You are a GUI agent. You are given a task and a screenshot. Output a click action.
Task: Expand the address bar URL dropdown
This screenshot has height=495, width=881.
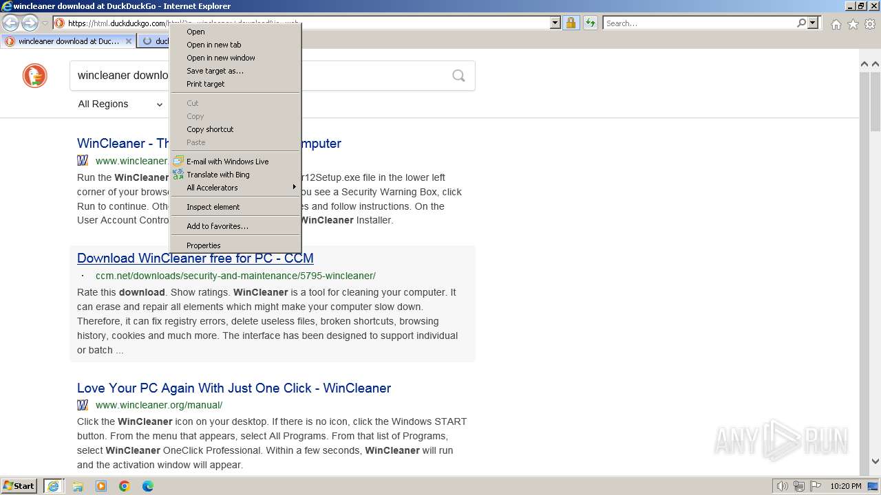pyautogui.click(x=555, y=23)
